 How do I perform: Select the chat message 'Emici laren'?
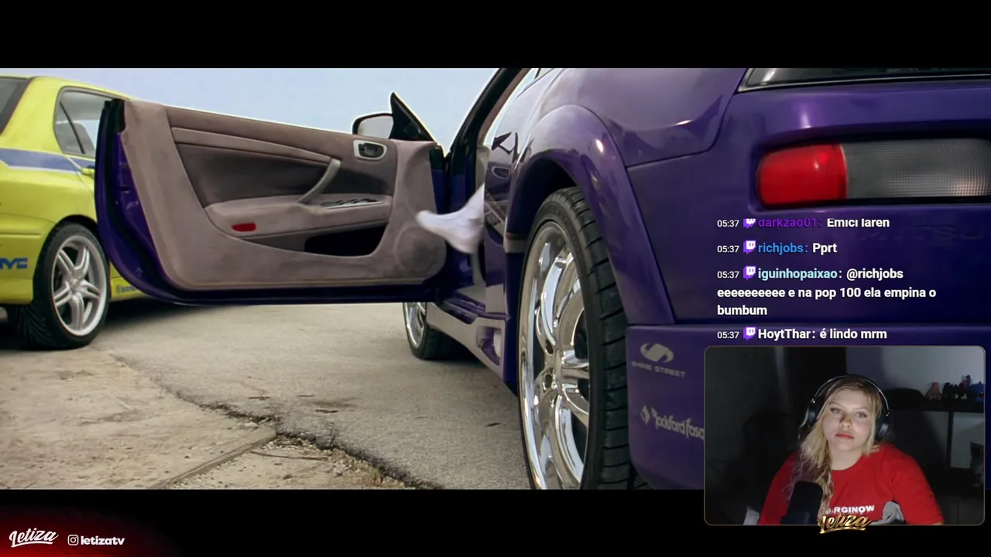858,223
